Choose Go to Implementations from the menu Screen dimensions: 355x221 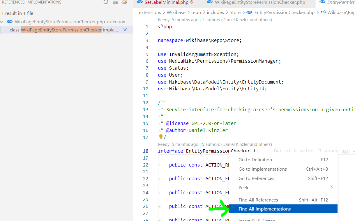262,169
